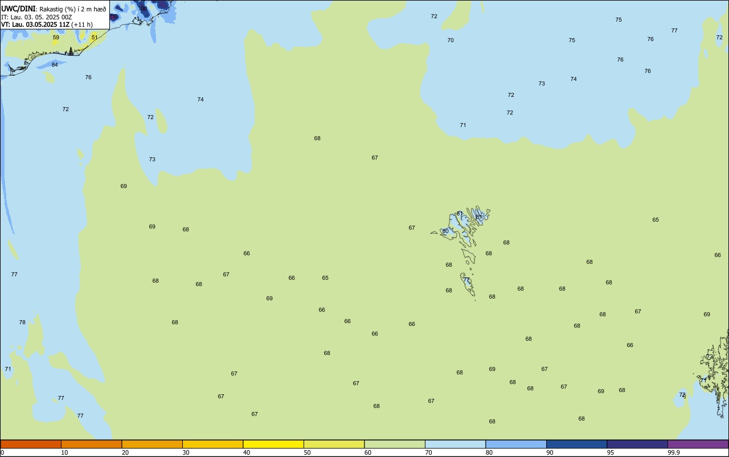Click the dark orange 0–10 legend swatch
The height and width of the screenshot is (457, 729).
(31, 444)
